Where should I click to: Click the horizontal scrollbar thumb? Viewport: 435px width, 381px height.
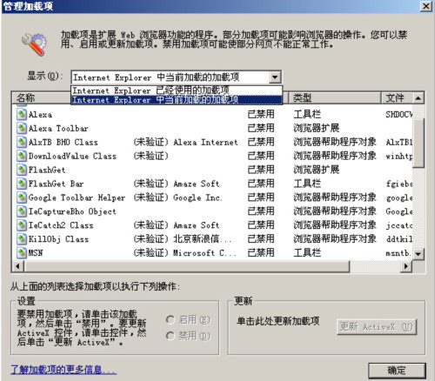pos(186,266)
